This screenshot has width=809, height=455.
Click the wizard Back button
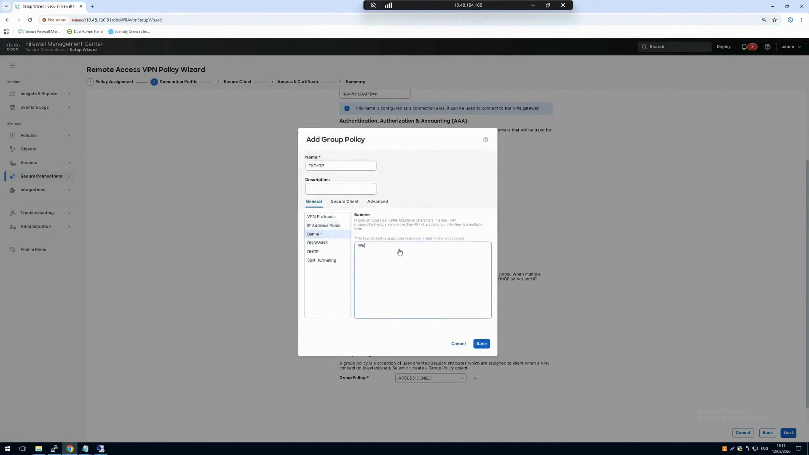click(767, 433)
